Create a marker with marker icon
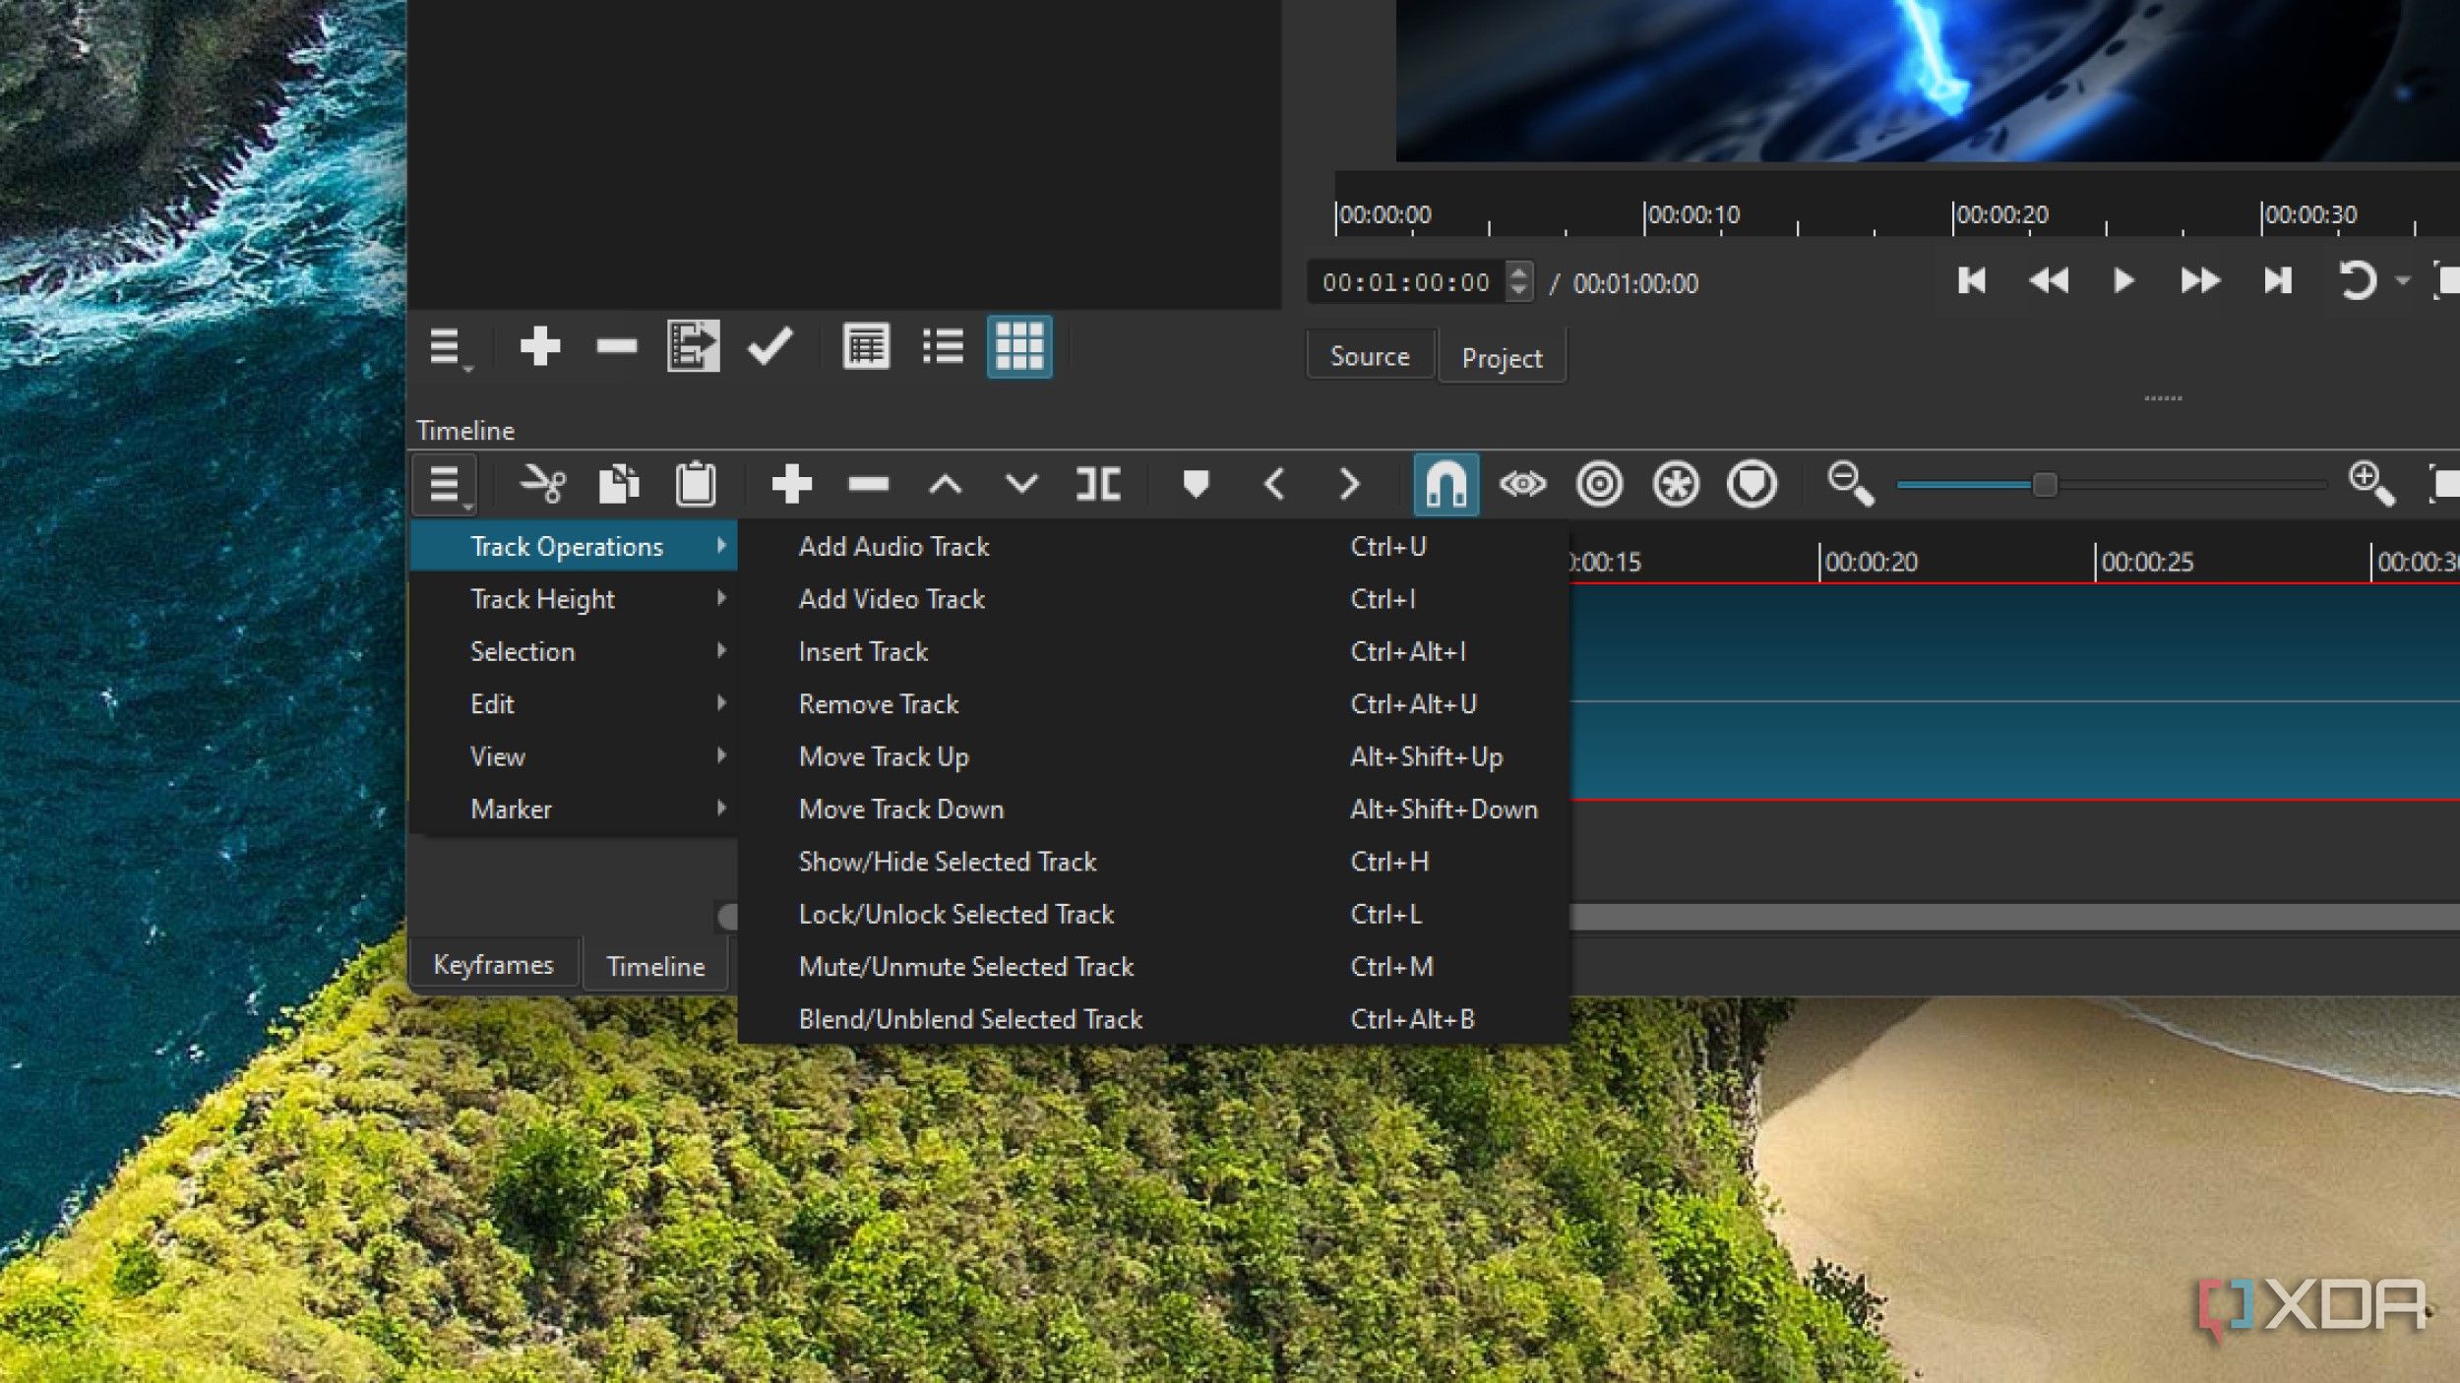 tap(1196, 484)
